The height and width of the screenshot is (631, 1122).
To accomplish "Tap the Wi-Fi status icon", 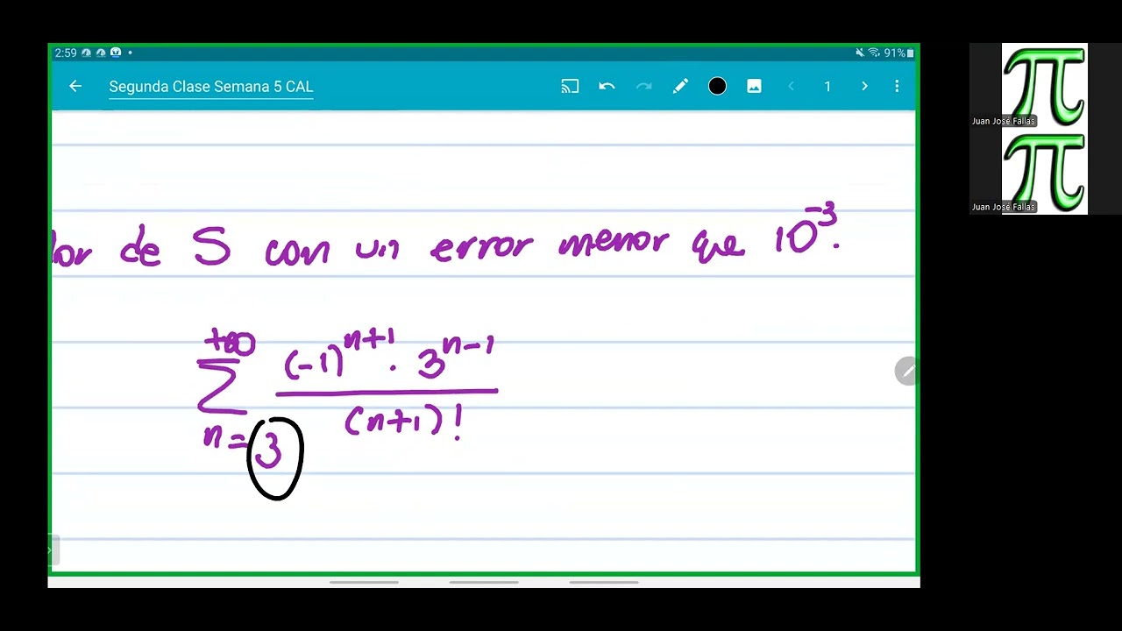I will click(x=873, y=53).
